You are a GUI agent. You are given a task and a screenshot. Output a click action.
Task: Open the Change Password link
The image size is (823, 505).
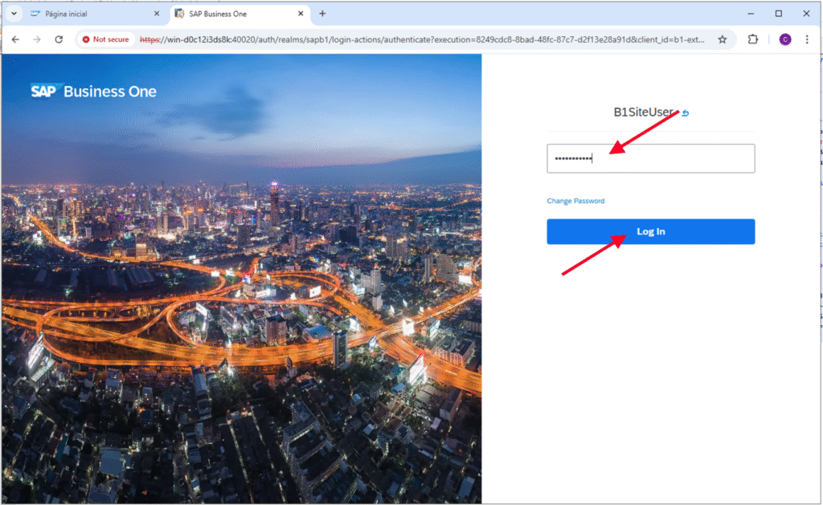(575, 201)
